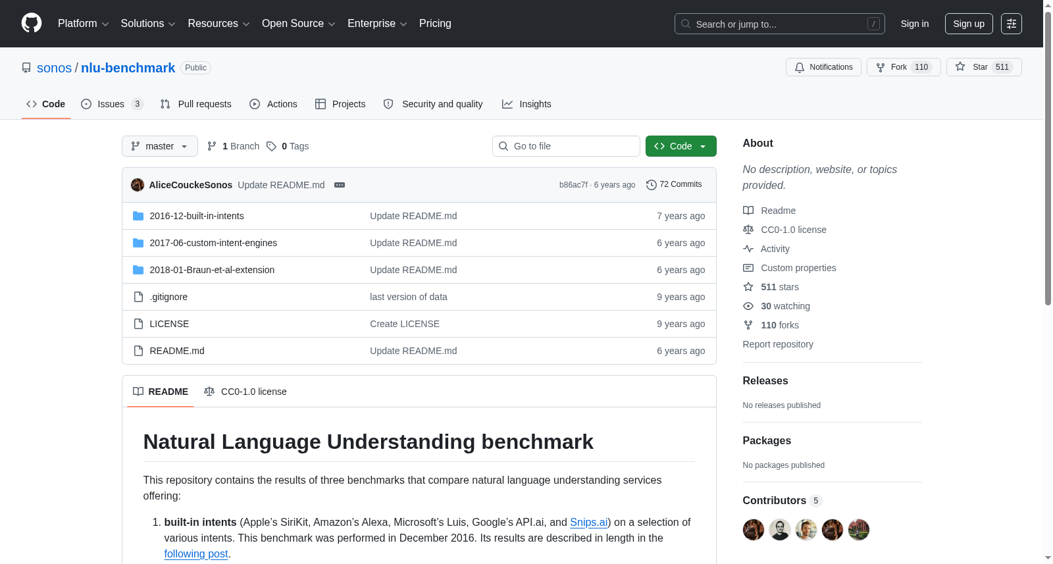1053x564 pixels.
Task: Click the tag icon beside 0 Tags
Action: pos(271,146)
